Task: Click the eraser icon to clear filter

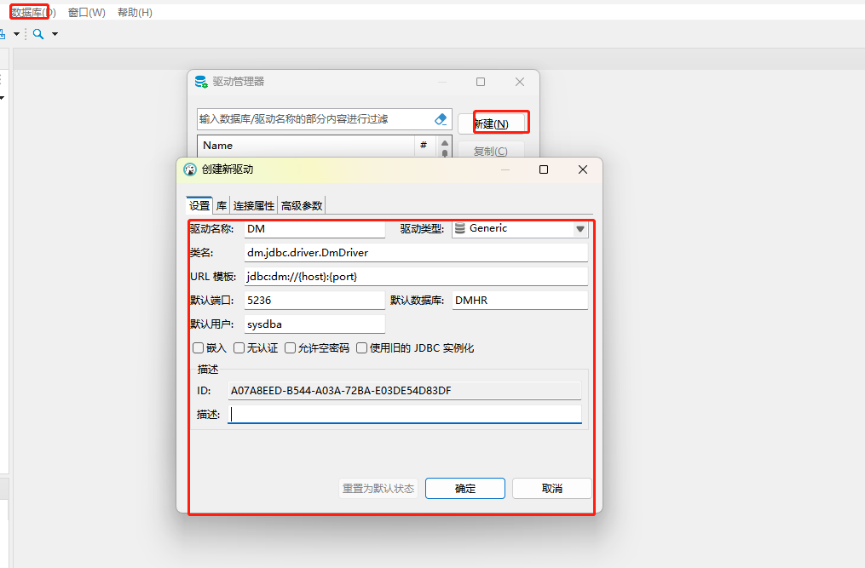Action: [x=441, y=120]
